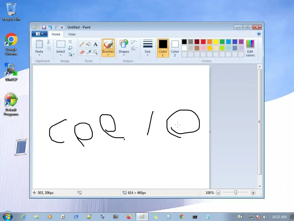Pick the purple color swatch
Image resolution: width=294 pixels, height=221 pixels.
[241, 42]
